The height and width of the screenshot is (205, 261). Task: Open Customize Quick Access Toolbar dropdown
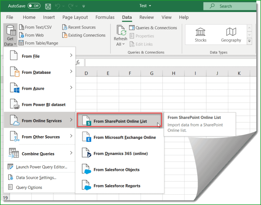click(84, 6)
